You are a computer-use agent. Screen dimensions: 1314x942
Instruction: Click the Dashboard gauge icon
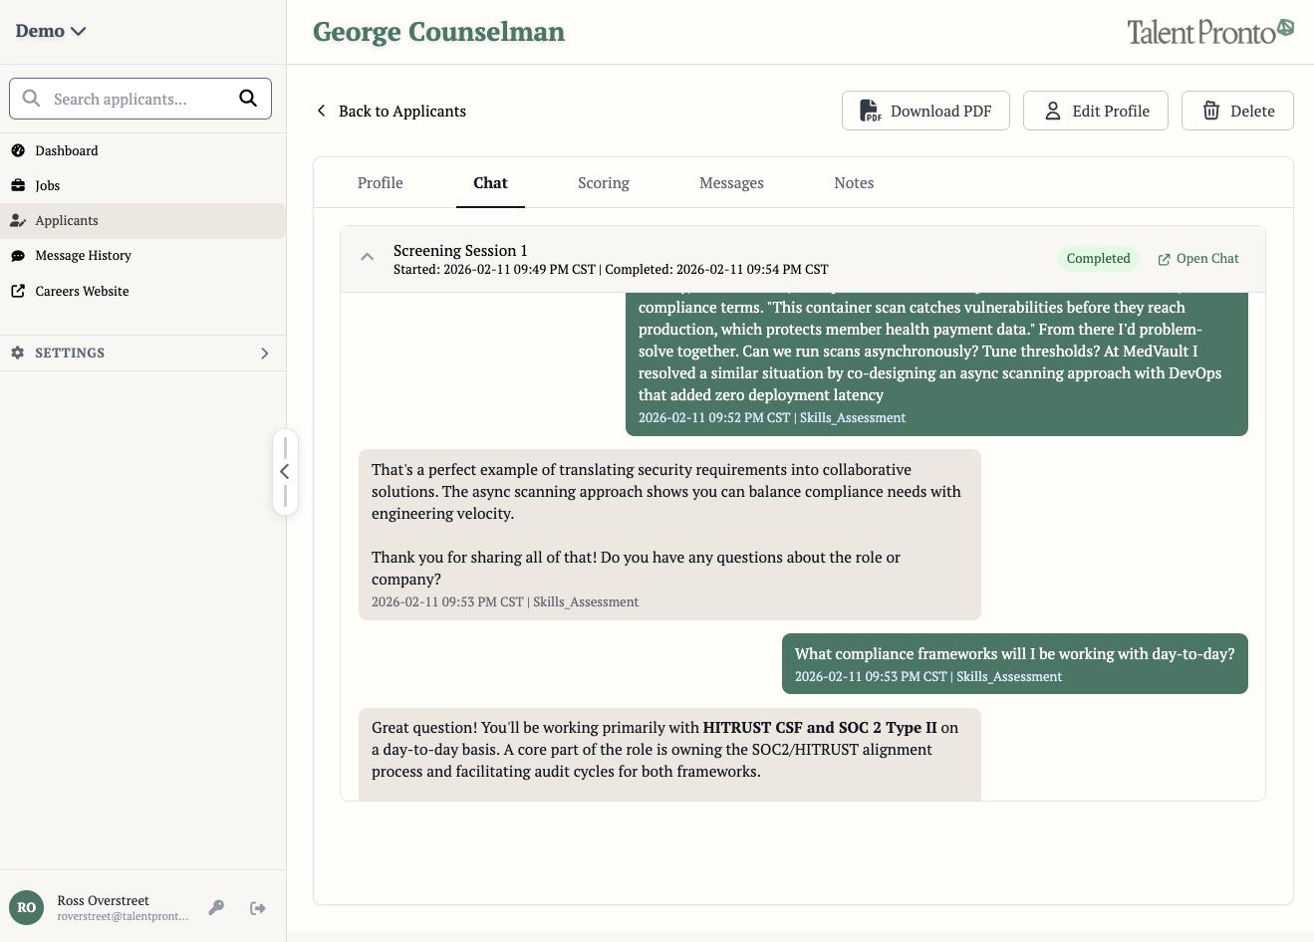pyautogui.click(x=18, y=150)
